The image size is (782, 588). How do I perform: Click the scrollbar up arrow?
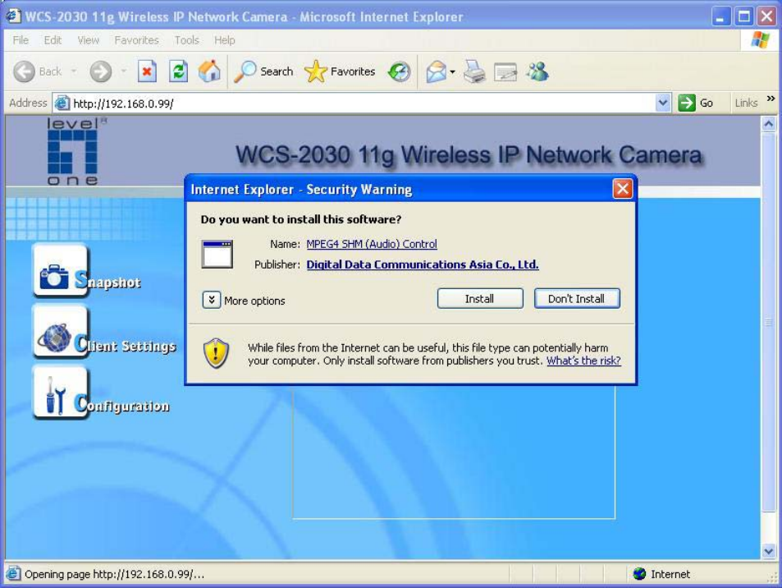pos(769,124)
